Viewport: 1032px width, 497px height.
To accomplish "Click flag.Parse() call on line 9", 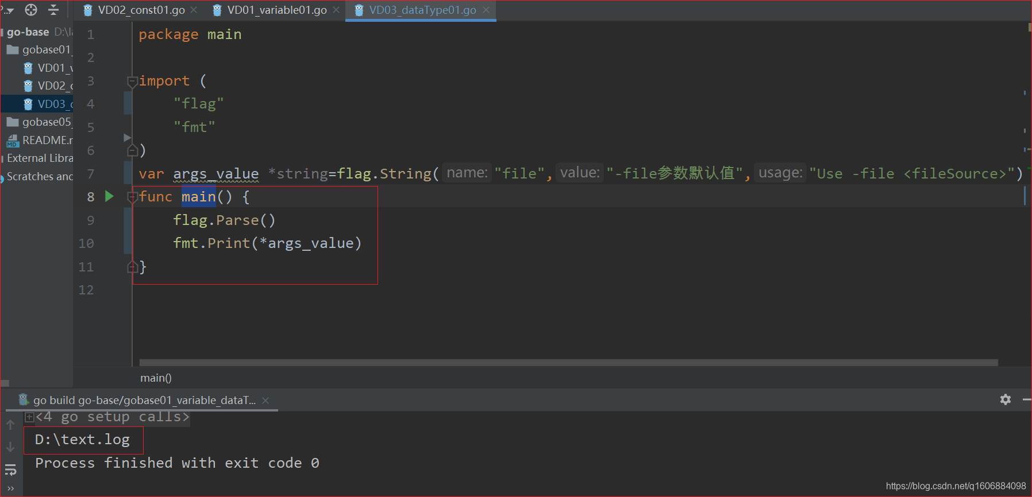I will 225,220.
